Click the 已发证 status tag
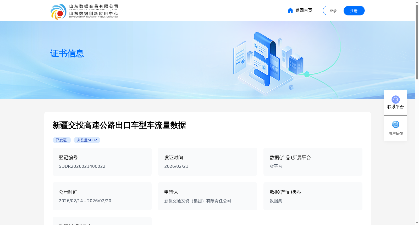 click(x=62, y=140)
